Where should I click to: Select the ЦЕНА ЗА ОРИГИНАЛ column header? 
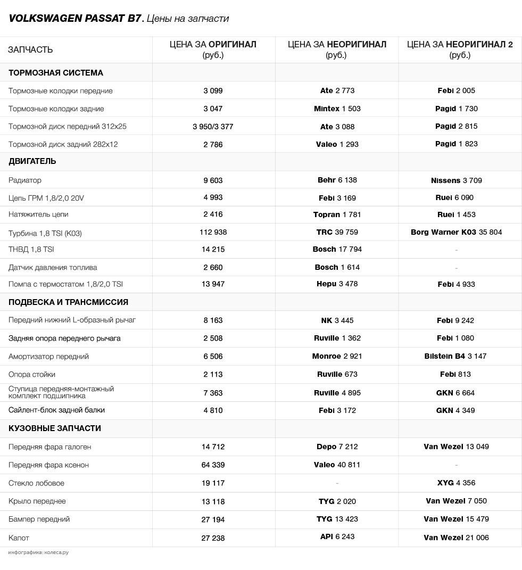213,49
